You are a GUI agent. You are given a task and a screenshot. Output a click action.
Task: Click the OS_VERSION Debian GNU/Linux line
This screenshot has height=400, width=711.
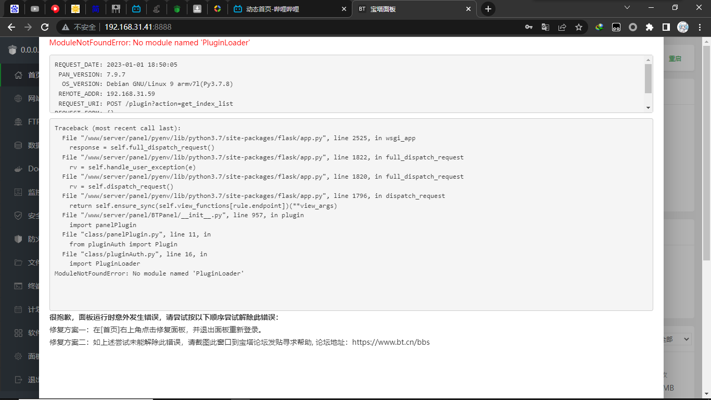click(x=147, y=84)
